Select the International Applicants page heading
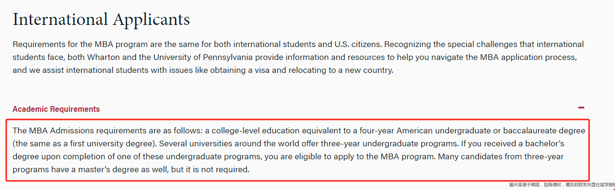Image resolution: width=615 pixels, height=190 pixels. (101, 19)
